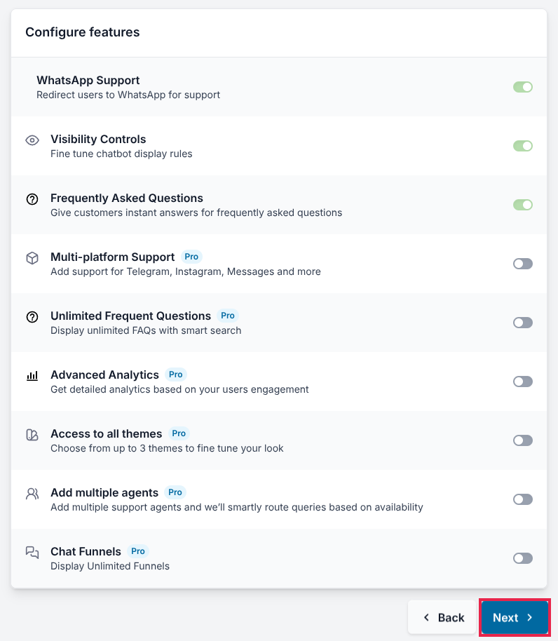558x641 pixels.
Task: Switch on Unlimited Frequent Questions
Action: (523, 323)
